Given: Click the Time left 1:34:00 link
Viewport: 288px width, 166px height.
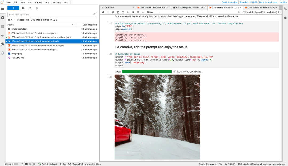Looking at the screenshot, I should 248,2.
